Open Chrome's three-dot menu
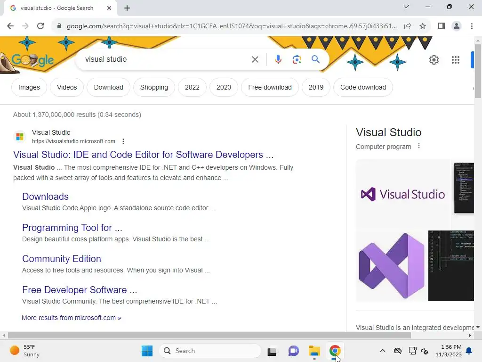Viewport: 482px width, 362px height. [x=472, y=26]
